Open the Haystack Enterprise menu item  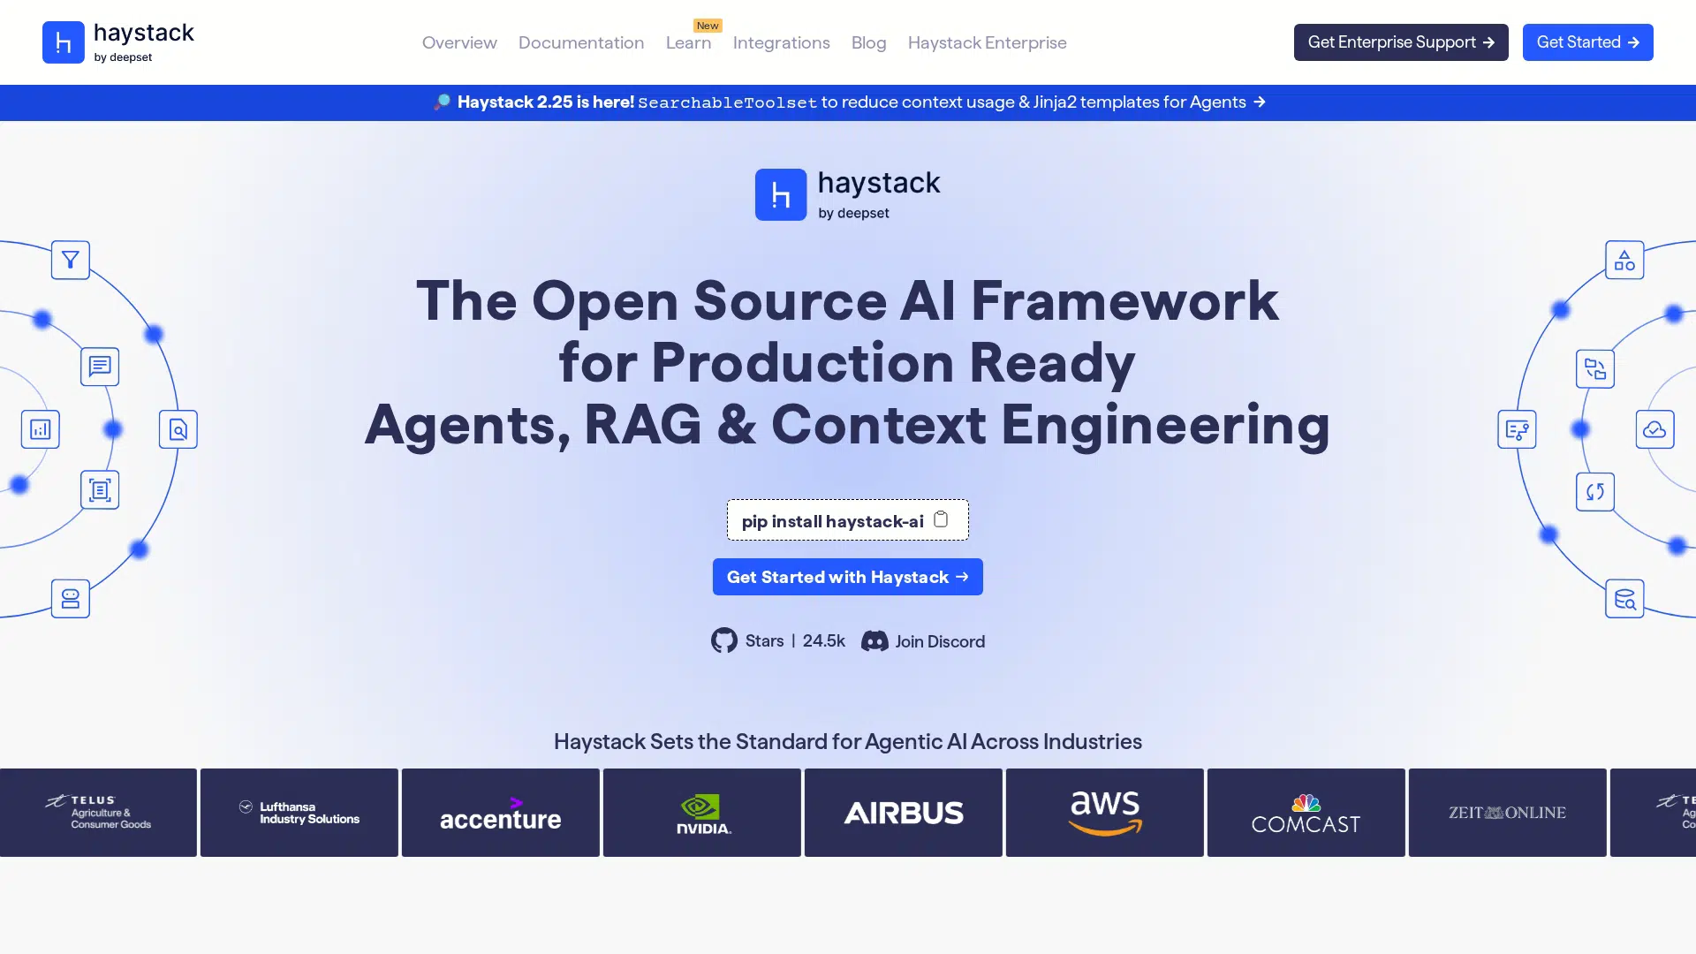click(x=987, y=42)
